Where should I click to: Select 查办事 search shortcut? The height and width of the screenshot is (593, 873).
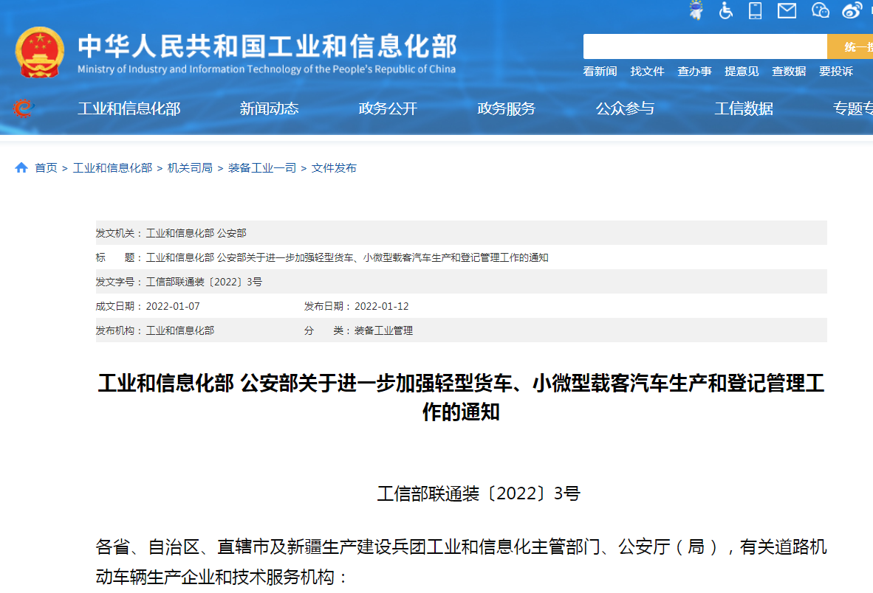[x=694, y=71]
